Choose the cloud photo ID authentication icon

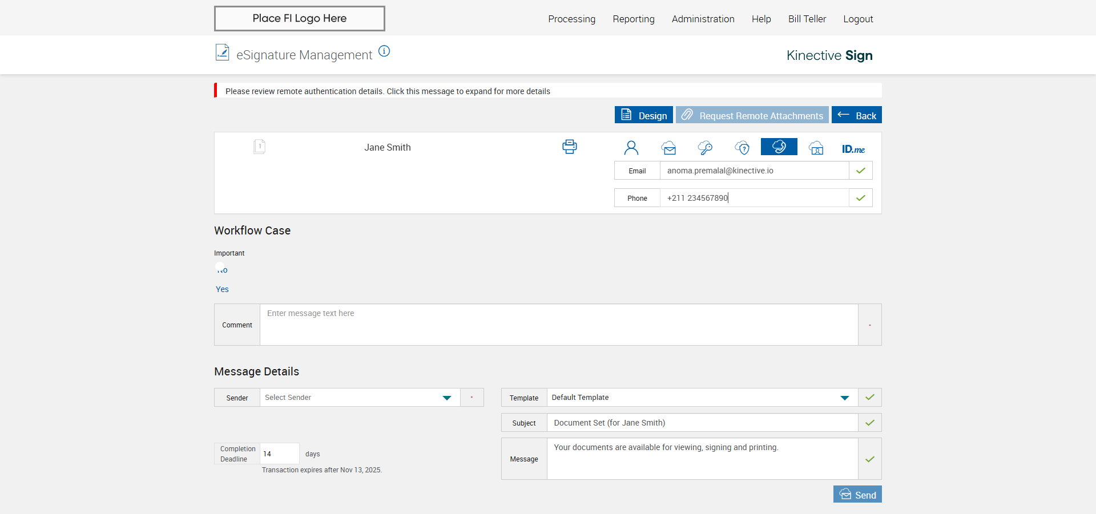coord(816,148)
